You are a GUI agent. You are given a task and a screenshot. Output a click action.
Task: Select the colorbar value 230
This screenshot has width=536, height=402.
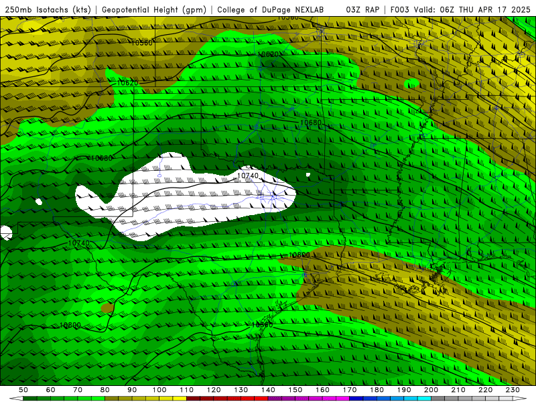513,390
